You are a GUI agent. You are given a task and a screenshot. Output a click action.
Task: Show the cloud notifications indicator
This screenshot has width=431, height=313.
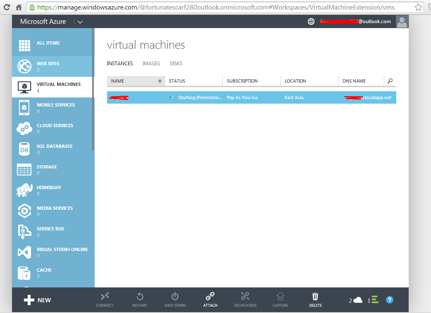[356, 300]
